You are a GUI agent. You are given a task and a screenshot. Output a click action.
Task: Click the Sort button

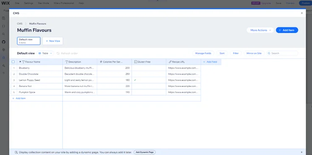point(222,53)
